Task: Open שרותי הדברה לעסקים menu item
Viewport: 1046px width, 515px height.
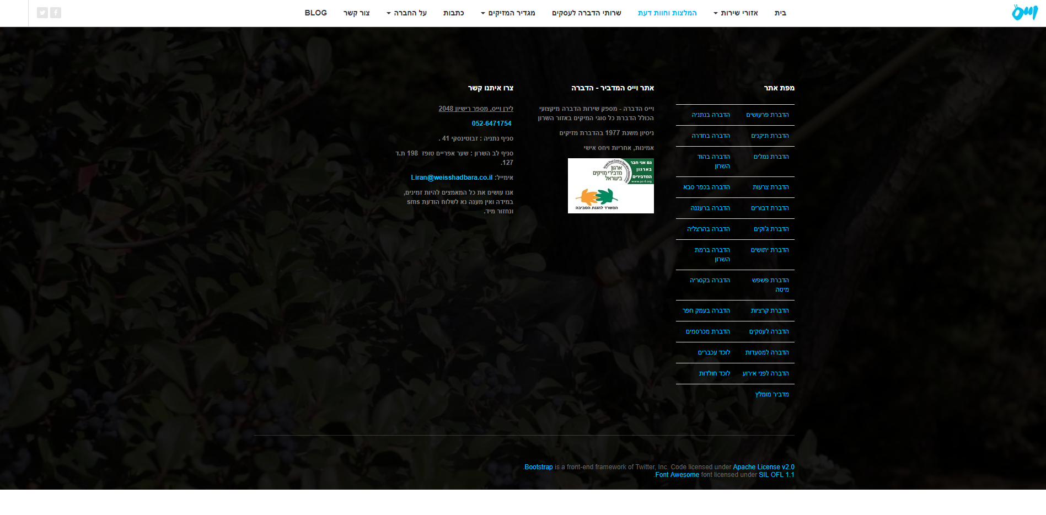Action: (587, 13)
